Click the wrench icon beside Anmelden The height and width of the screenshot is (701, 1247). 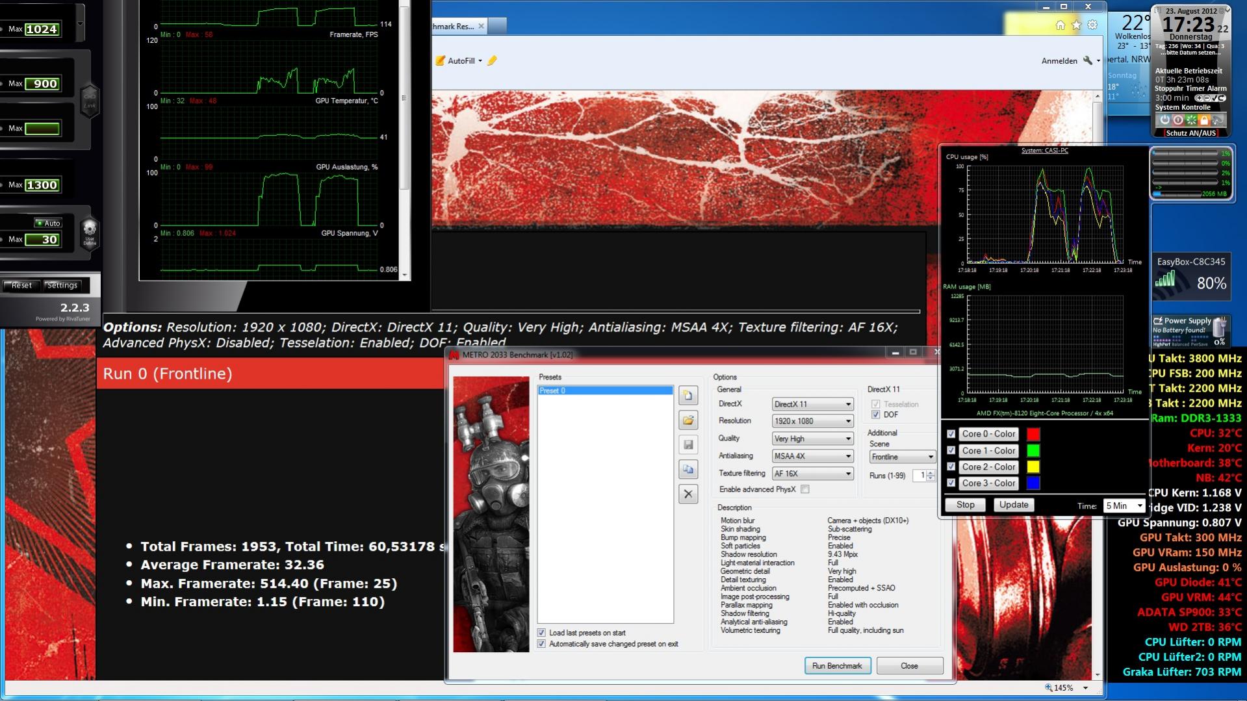[1088, 60]
